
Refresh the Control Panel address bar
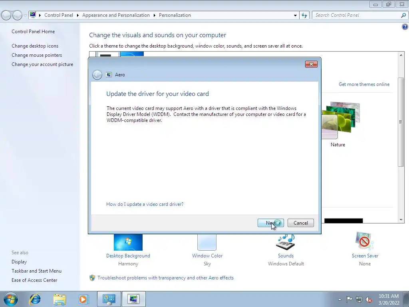coord(304,15)
